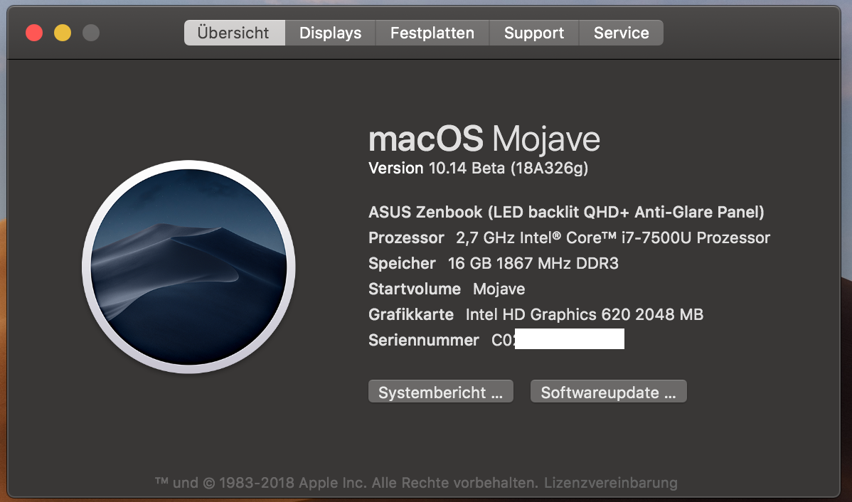
Task: Open the Lizenzvereinbarung link
Action: pos(611,483)
